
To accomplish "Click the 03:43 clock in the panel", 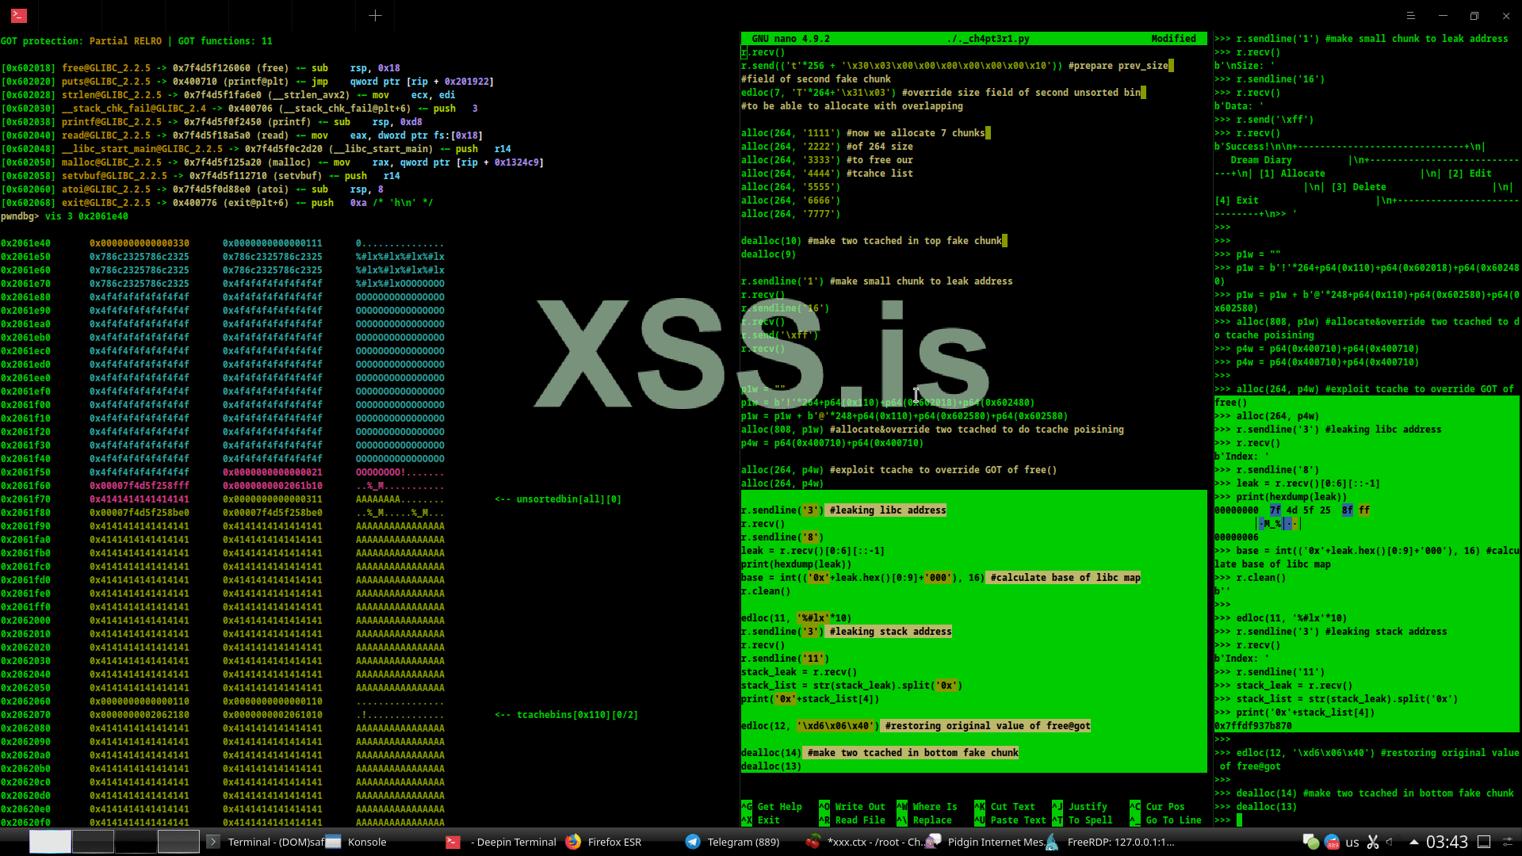I will point(1447,842).
